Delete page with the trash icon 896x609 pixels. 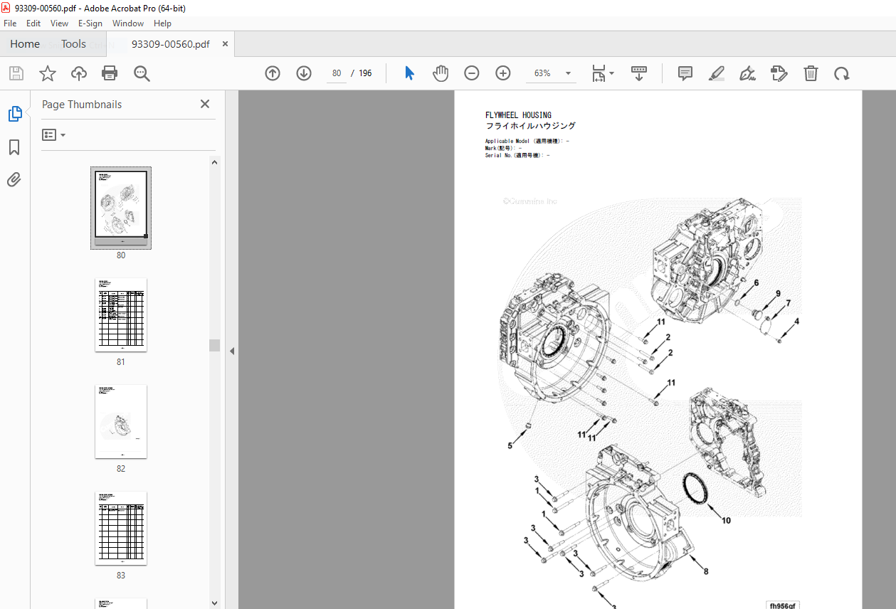click(x=811, y=73)
